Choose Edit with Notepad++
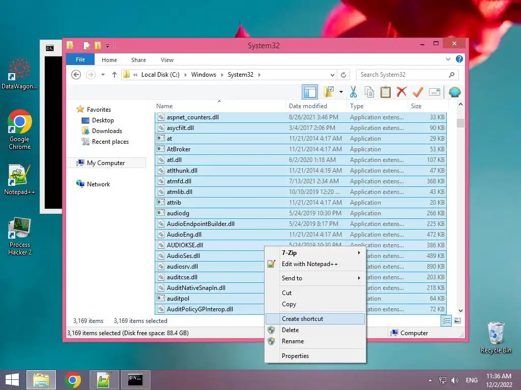Viewport: 521px width, 390px height. tap(315, 264)
